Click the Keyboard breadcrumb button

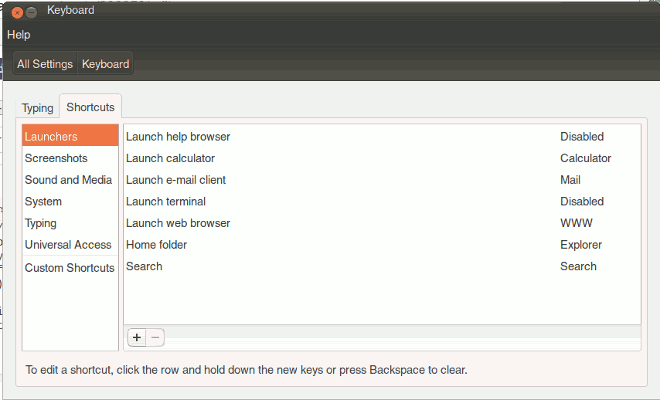[105, 64]
